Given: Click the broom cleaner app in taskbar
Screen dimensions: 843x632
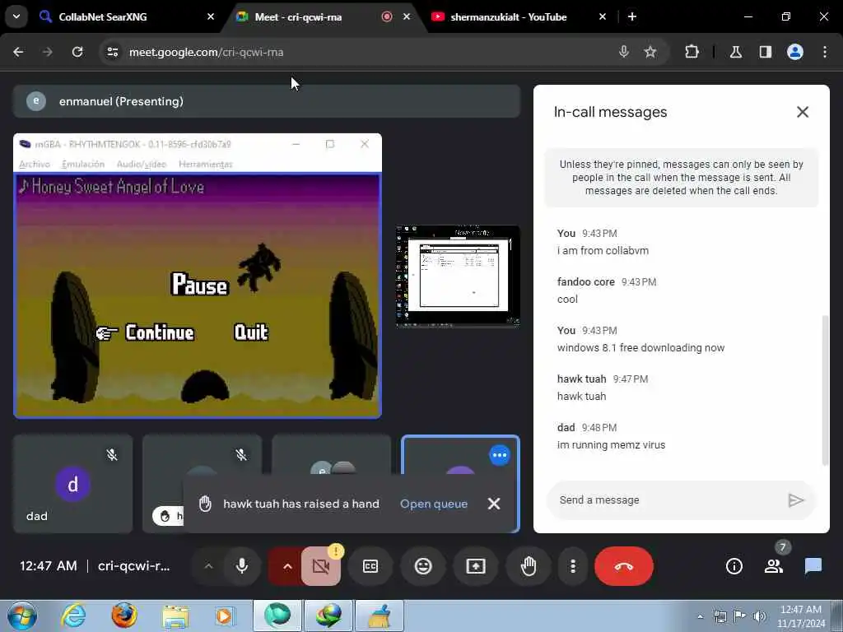Looking at the screenshot, I should pos(379,616).
